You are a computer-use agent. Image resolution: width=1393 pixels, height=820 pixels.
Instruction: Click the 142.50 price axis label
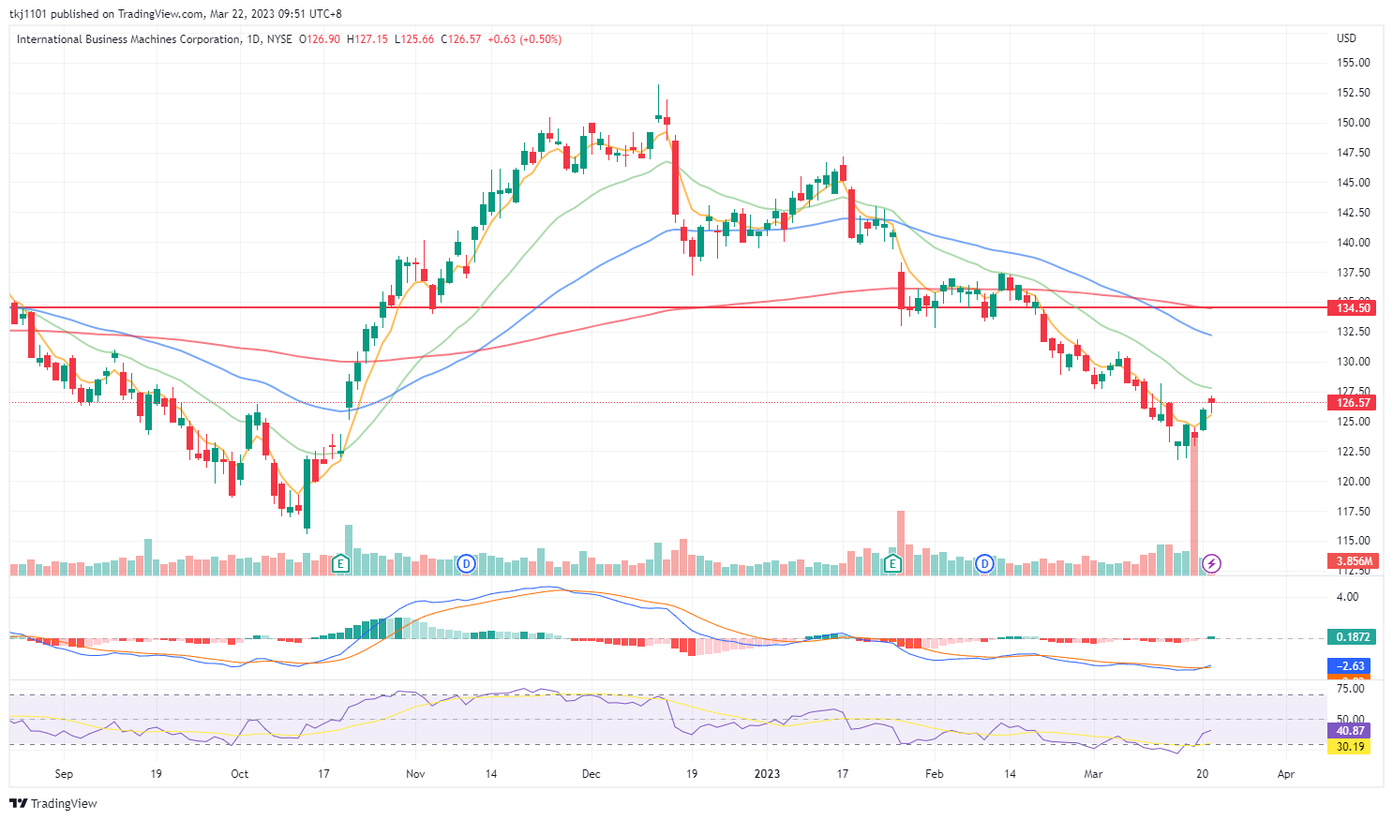(1353, 213)
